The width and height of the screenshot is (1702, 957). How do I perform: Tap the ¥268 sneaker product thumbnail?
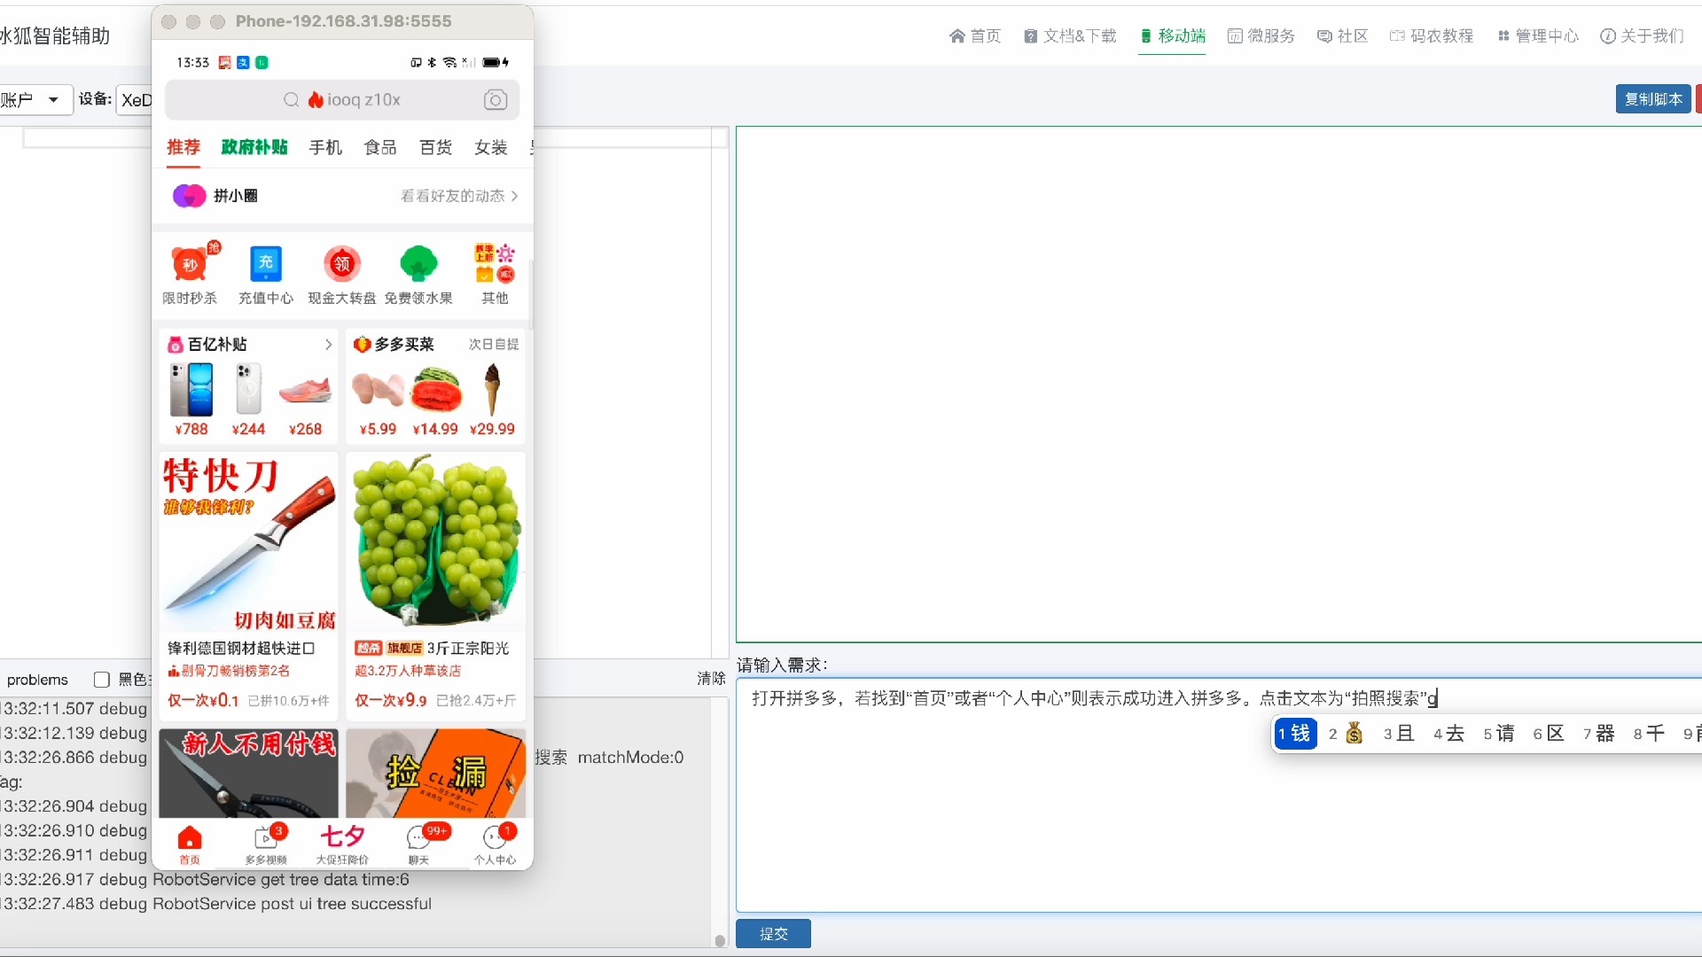[x=305, y=390]
